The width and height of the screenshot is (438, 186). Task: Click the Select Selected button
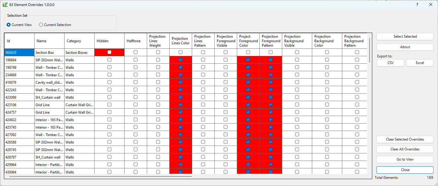[x=405, y=36]
